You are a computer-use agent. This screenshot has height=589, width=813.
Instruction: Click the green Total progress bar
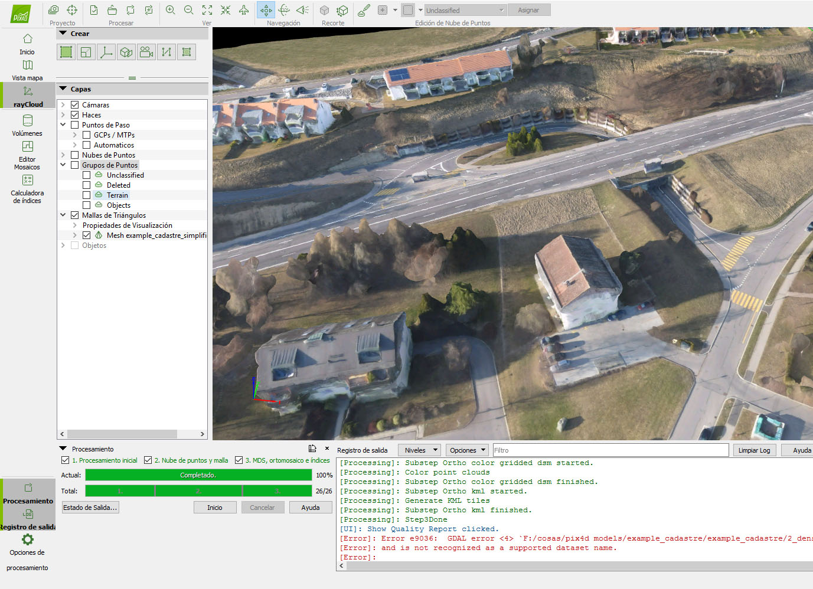198,491
